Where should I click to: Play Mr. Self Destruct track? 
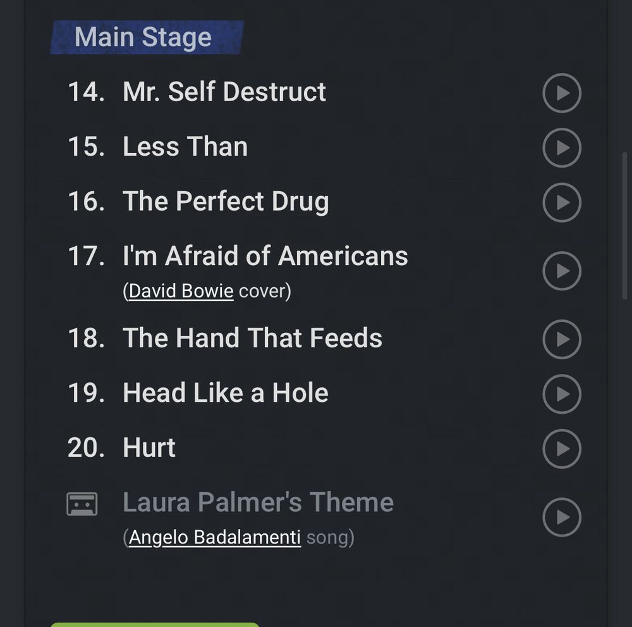pos(561,93)
